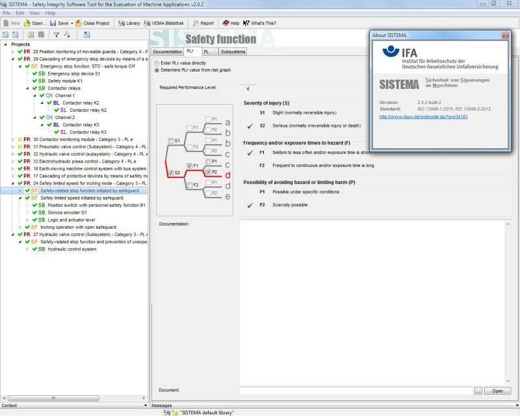This screenshot has width=520, height=416.
Task: Tick the F2 checkbox on the S1 branch
Action: click(189, 147)
